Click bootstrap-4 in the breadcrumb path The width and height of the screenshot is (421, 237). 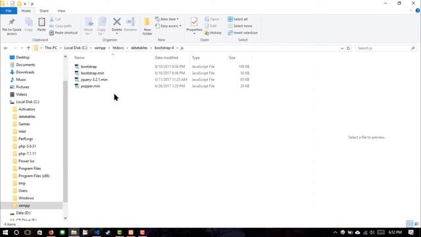(x=164, y=48)
